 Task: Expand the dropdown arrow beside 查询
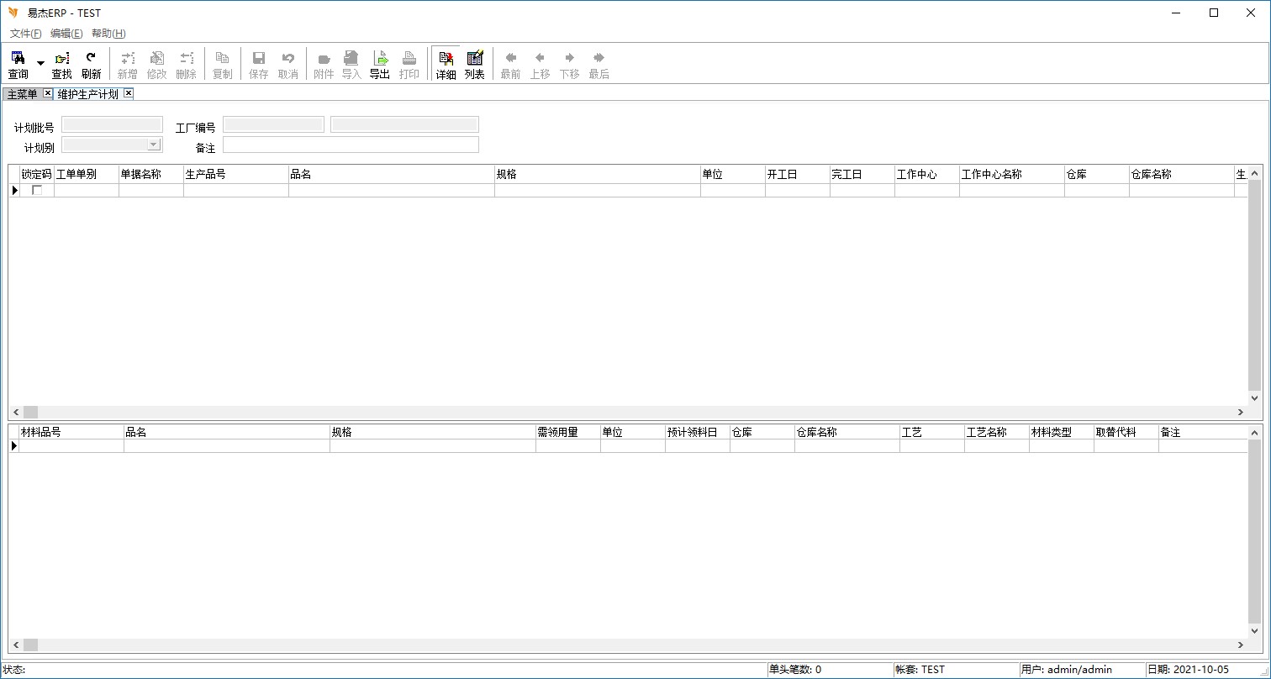40,64
